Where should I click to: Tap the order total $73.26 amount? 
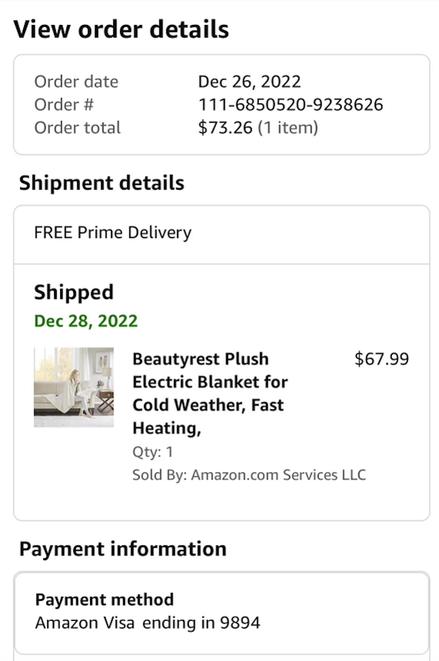(225, 128)
